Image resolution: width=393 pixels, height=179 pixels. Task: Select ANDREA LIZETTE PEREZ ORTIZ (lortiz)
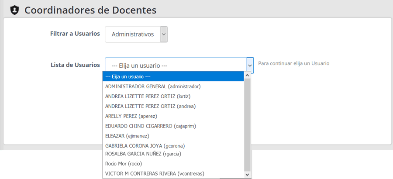pos(148,96)
